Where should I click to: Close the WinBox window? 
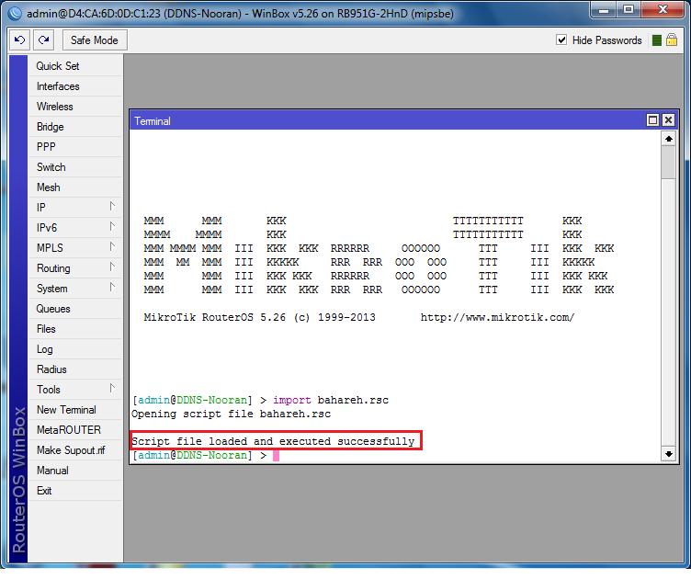(663, 10)
